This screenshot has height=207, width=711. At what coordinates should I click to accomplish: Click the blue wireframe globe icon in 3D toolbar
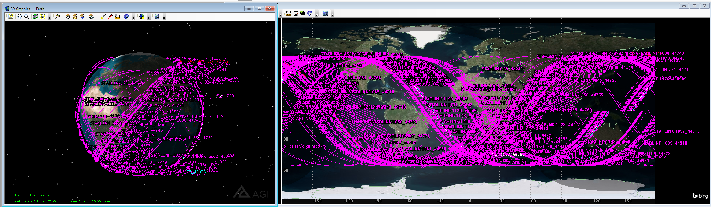[x=126, y=16]
